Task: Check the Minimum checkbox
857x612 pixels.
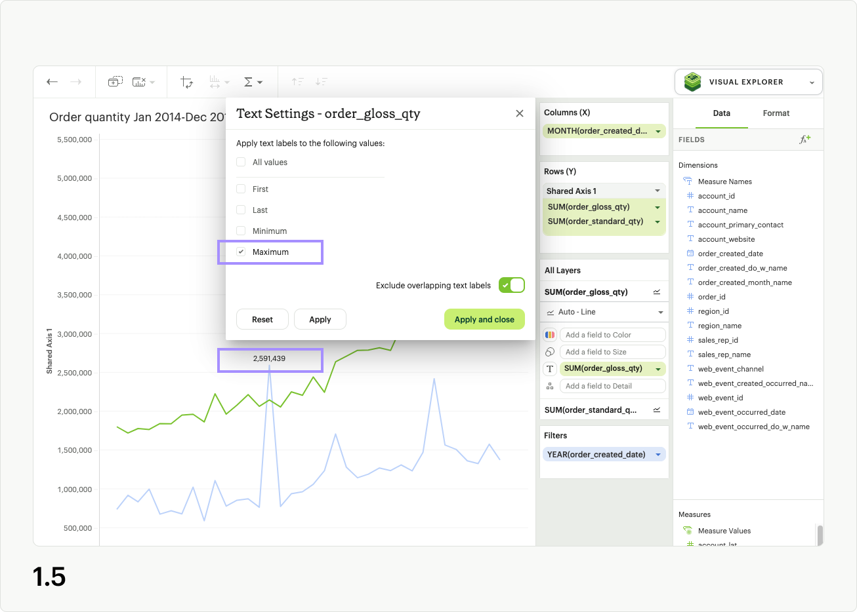Action: pos(241,231)
